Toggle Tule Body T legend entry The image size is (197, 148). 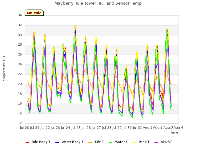pyautogui.click(x=38, y=142)
